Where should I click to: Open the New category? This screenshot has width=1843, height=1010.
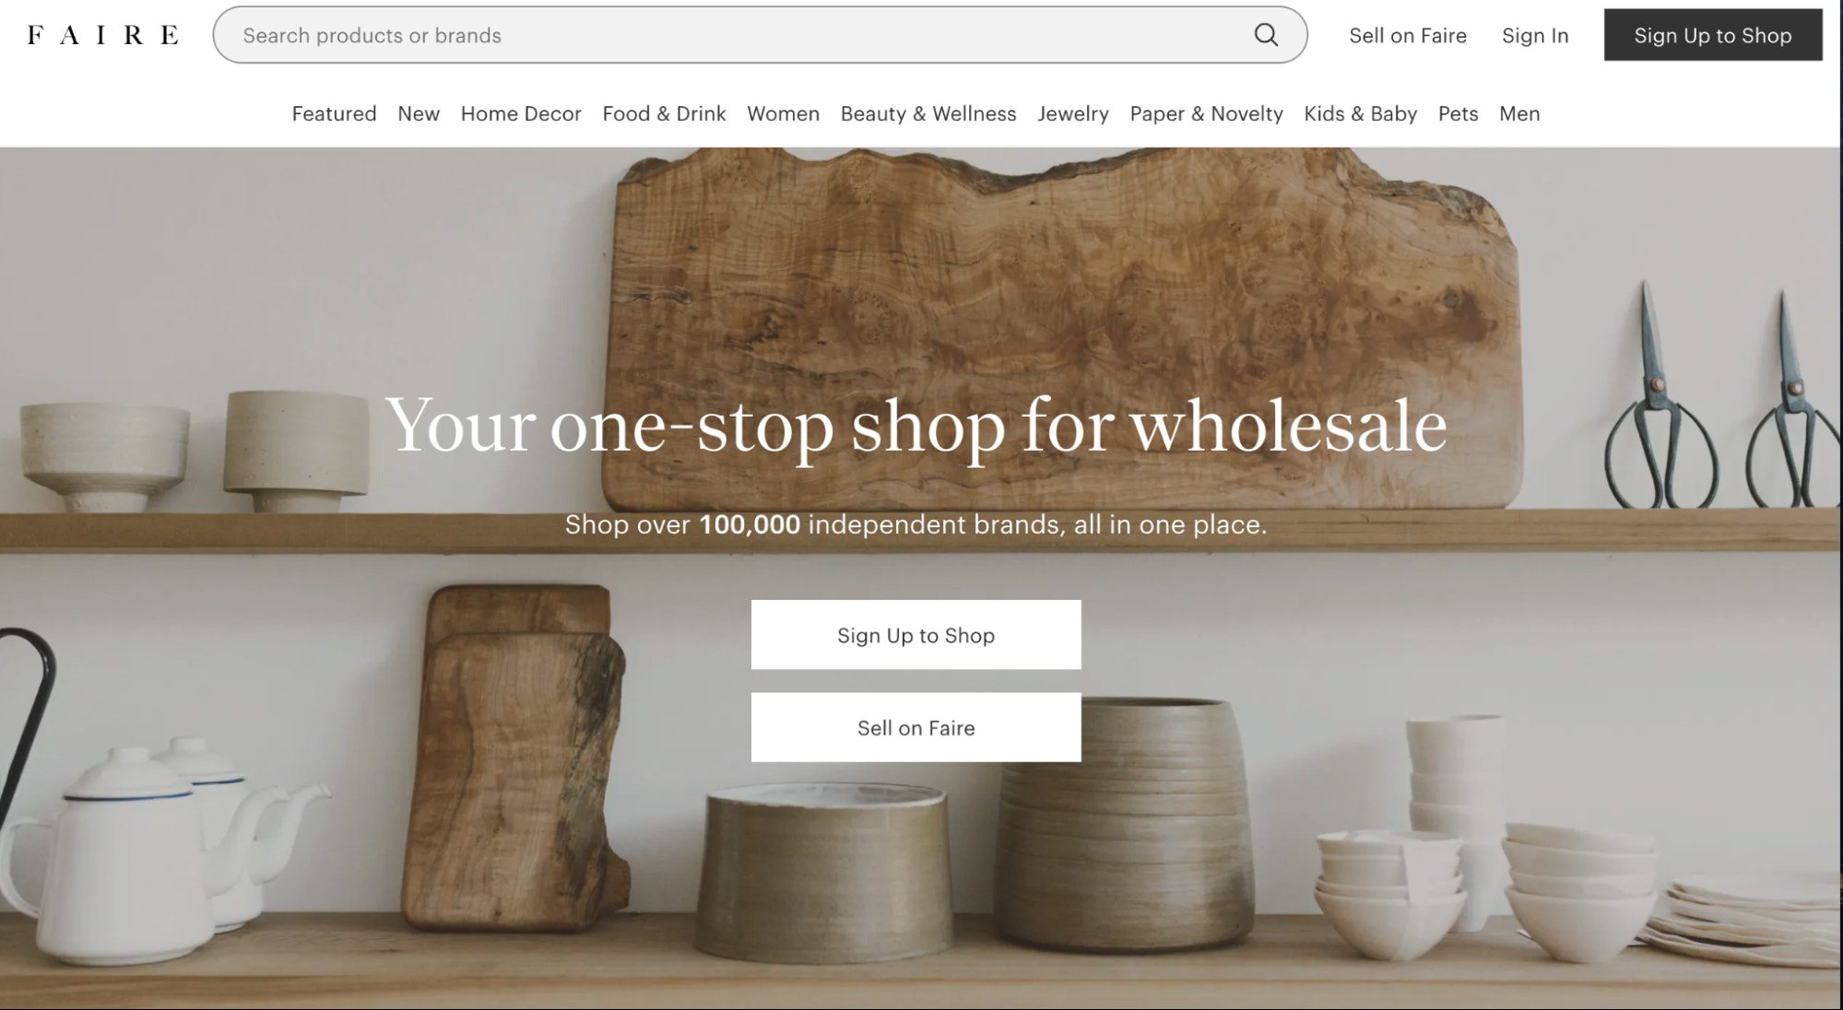(x=419, y=113)
